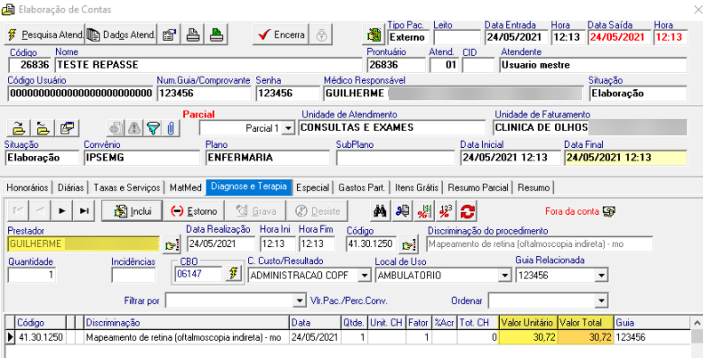Open the Resumo Parcial tab
Screen dimensions: 703x358
[x=478, y=188]
